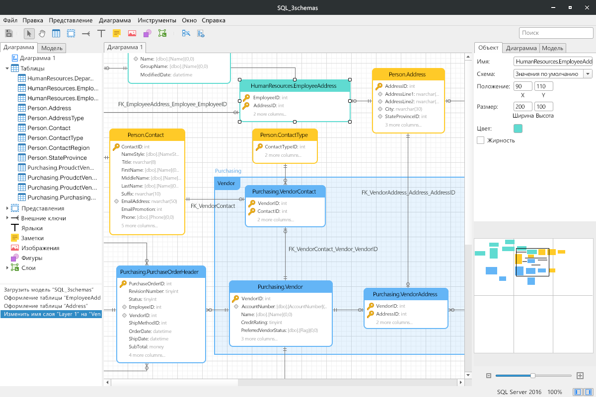This screenshot has height=397, width=596.
Task: Click the Заметки notes tree icon
Action: click(15, 238)
